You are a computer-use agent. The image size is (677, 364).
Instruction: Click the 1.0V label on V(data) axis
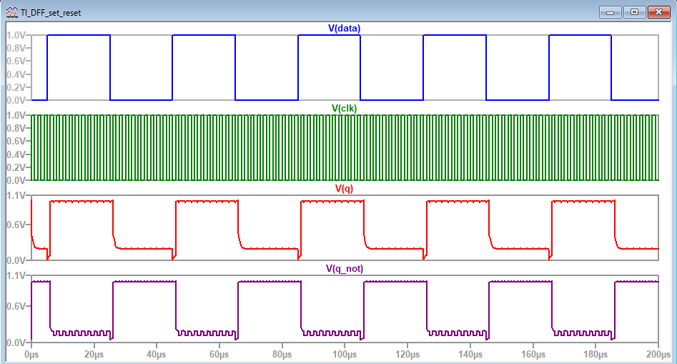(16, 35)
